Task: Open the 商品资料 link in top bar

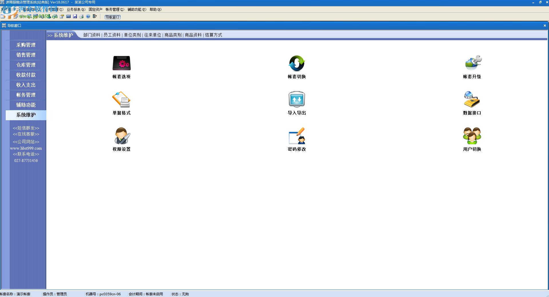Action: (x=193, y=35)
